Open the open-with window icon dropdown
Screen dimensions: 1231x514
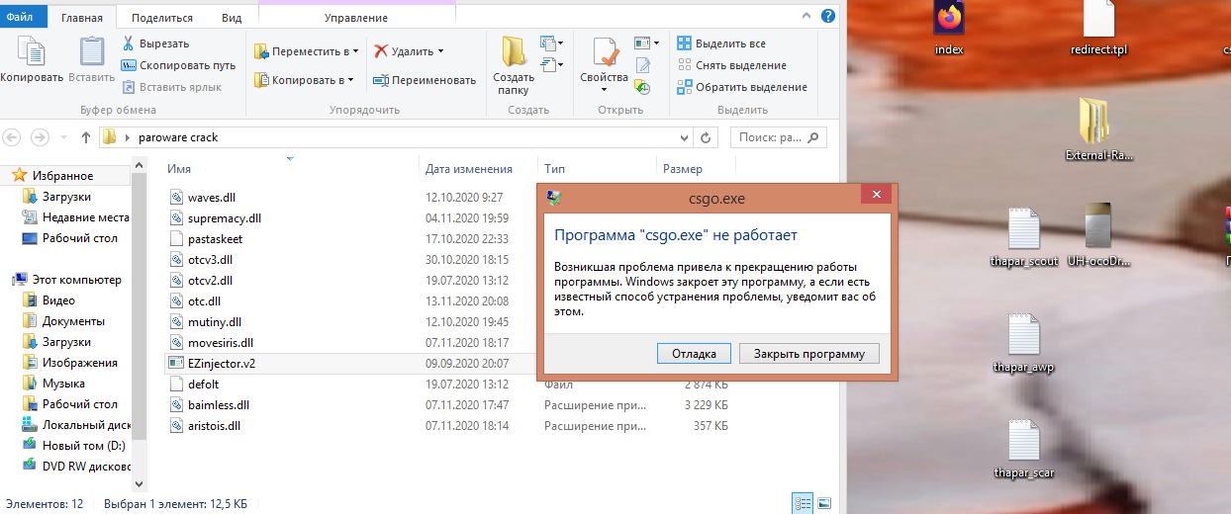[646, 43]
